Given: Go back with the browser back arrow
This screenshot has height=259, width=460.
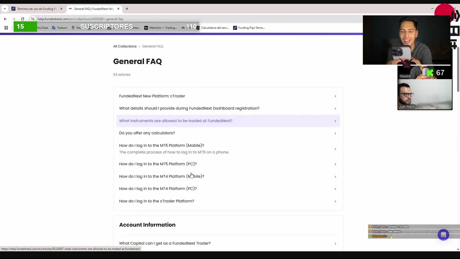Looking at the screenshot, I should [x=5, y=19].
